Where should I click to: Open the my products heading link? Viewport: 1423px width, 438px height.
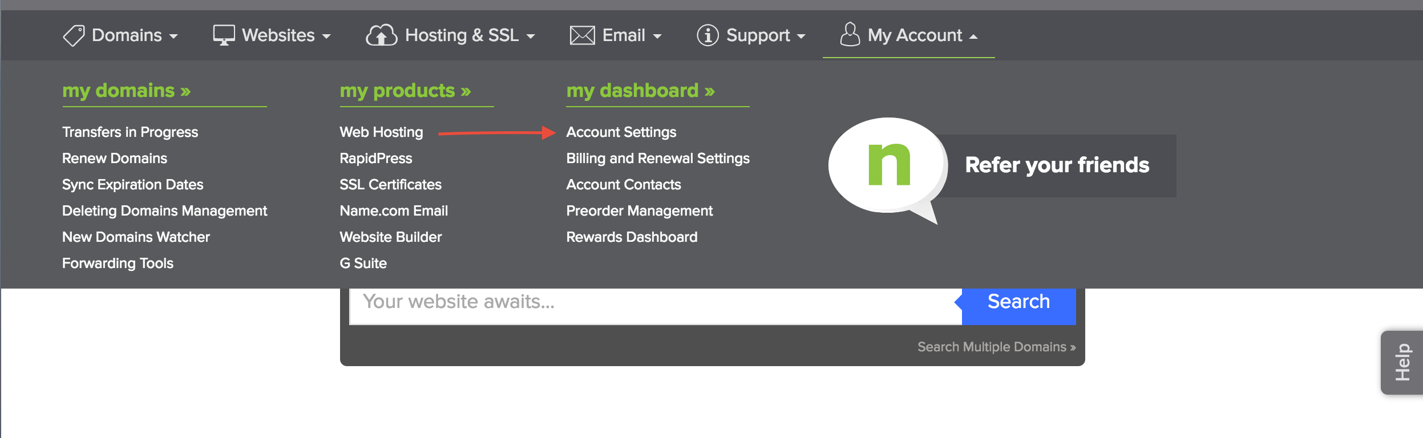tap(405, 91)
